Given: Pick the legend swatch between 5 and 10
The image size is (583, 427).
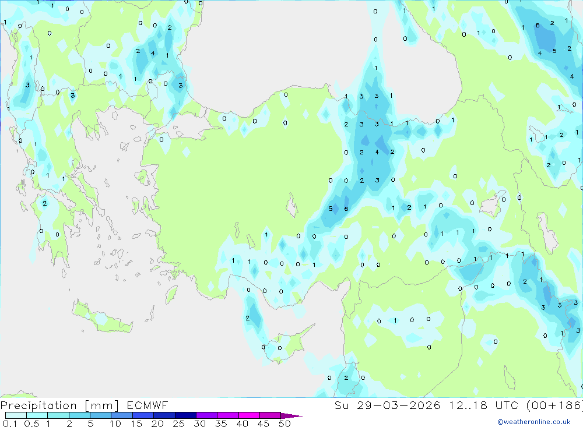Looking at the screenshot, I should tap(101, 415).
